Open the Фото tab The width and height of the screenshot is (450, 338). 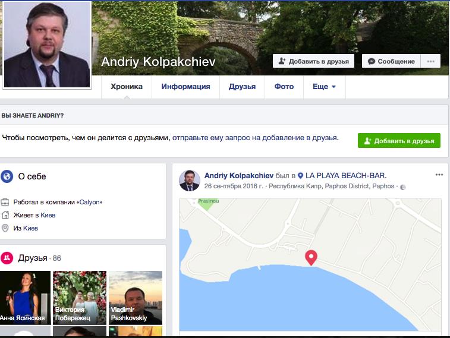pos(284,87)
